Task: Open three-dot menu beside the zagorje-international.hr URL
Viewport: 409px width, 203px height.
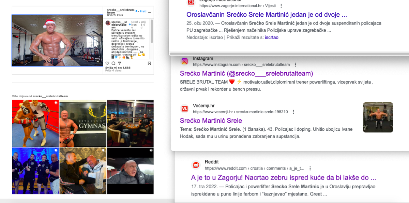Action: click(281, 6)
